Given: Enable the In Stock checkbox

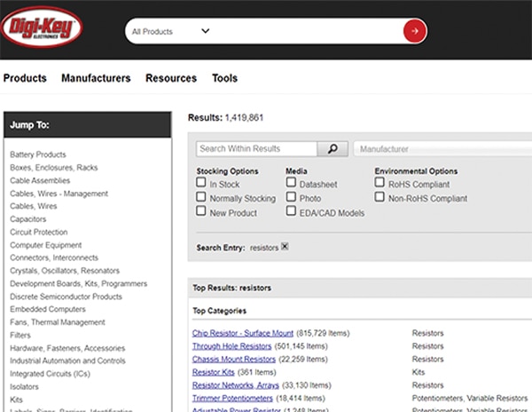Looking at the screenshot, I should (201, 184).
